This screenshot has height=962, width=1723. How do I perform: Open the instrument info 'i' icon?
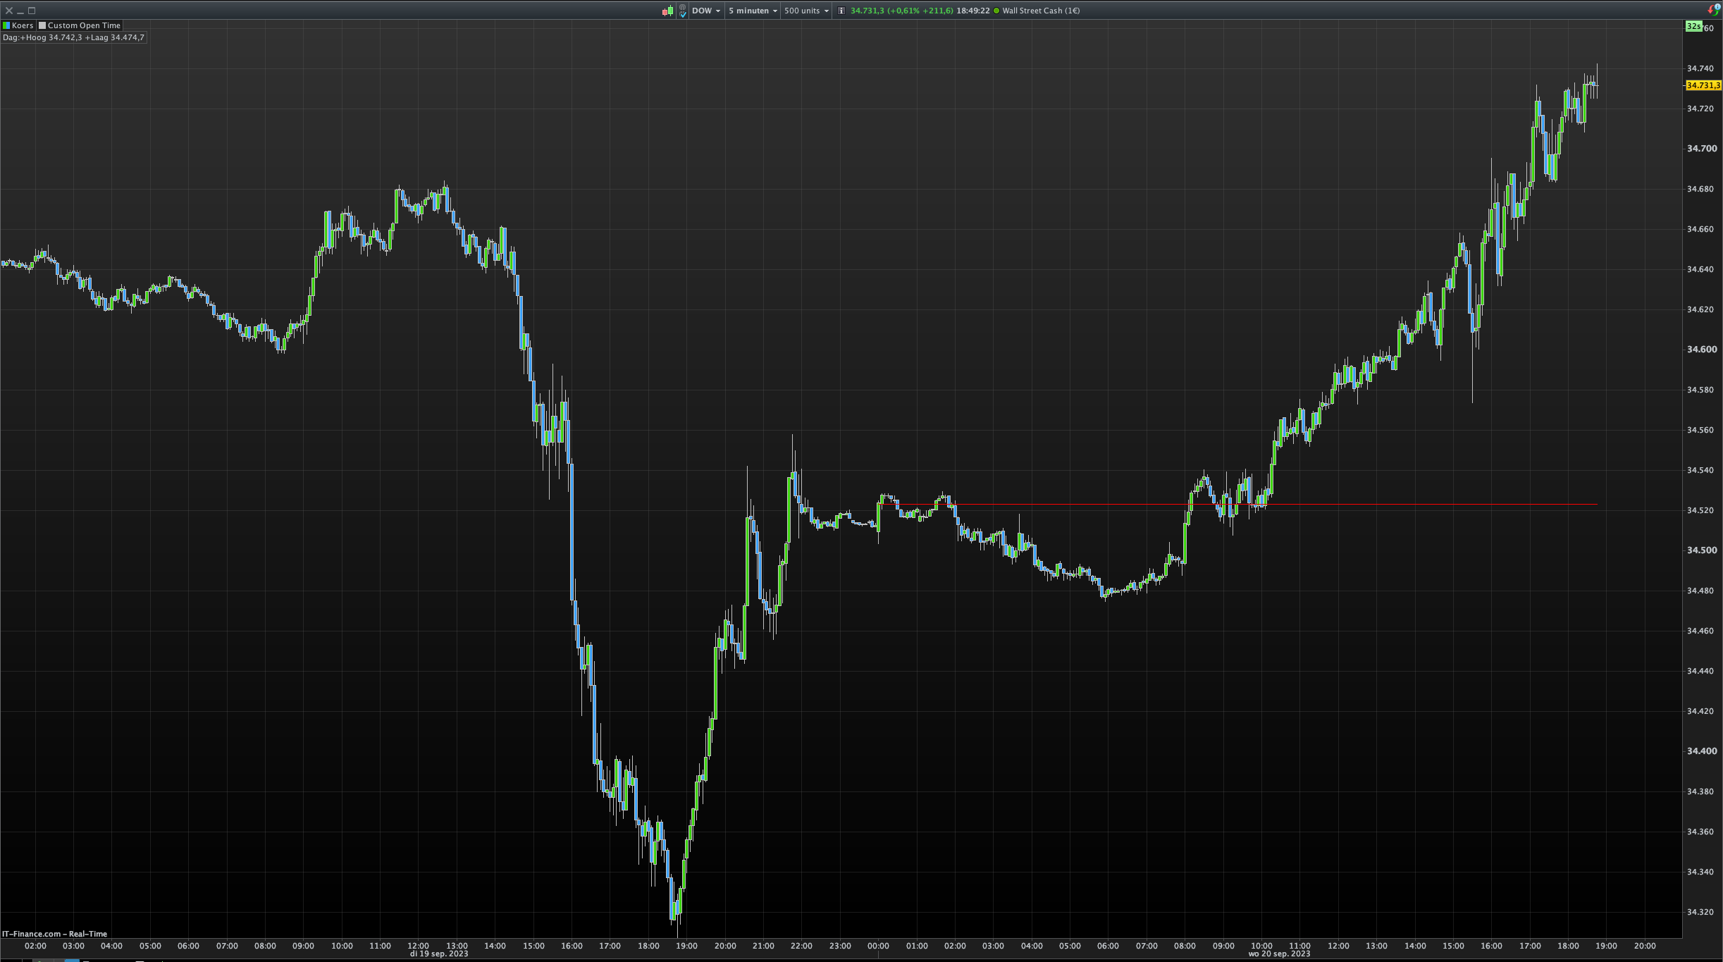(841, 11)
